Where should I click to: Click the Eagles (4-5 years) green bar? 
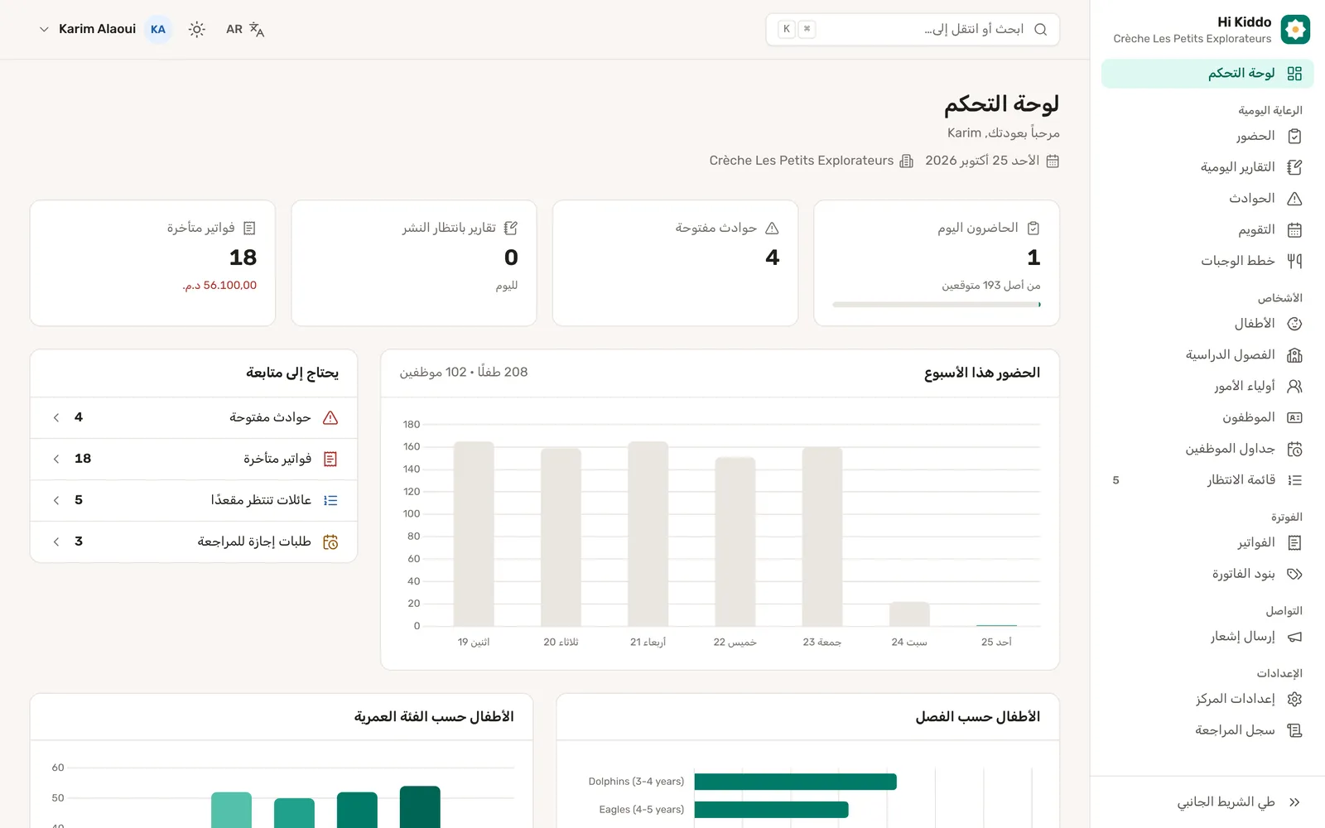point(772,810)
